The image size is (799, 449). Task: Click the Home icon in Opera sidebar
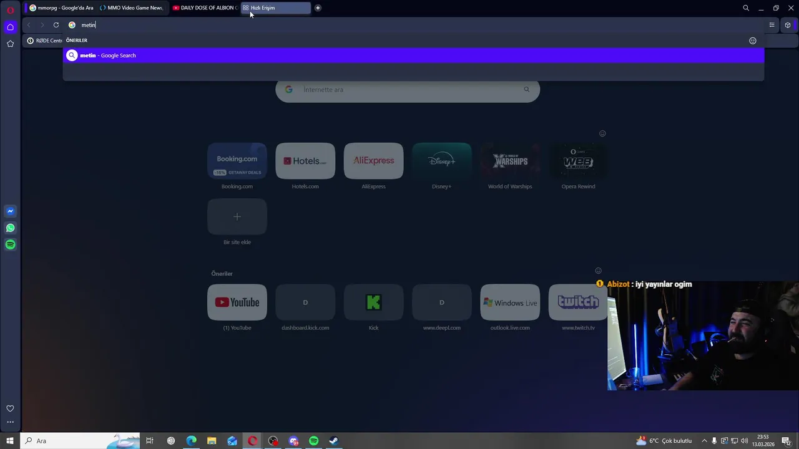[10, 27]
